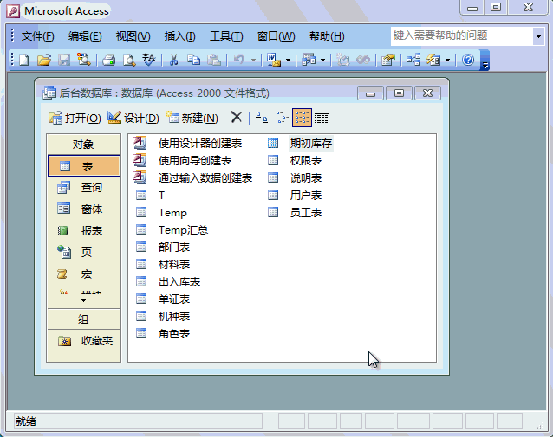Click the Analyze toolbar icon
The height and width of the screenshot is (437, 553).
click(x=309, y=60)
